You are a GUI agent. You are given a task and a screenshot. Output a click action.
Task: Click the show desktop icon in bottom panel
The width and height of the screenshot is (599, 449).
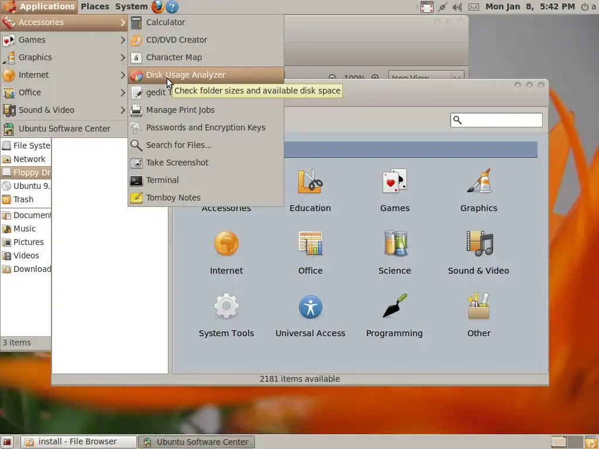click(x=7, y=442)
